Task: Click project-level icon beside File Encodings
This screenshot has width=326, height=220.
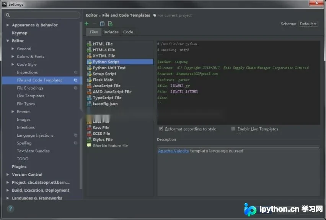Action: pos(76,88)
